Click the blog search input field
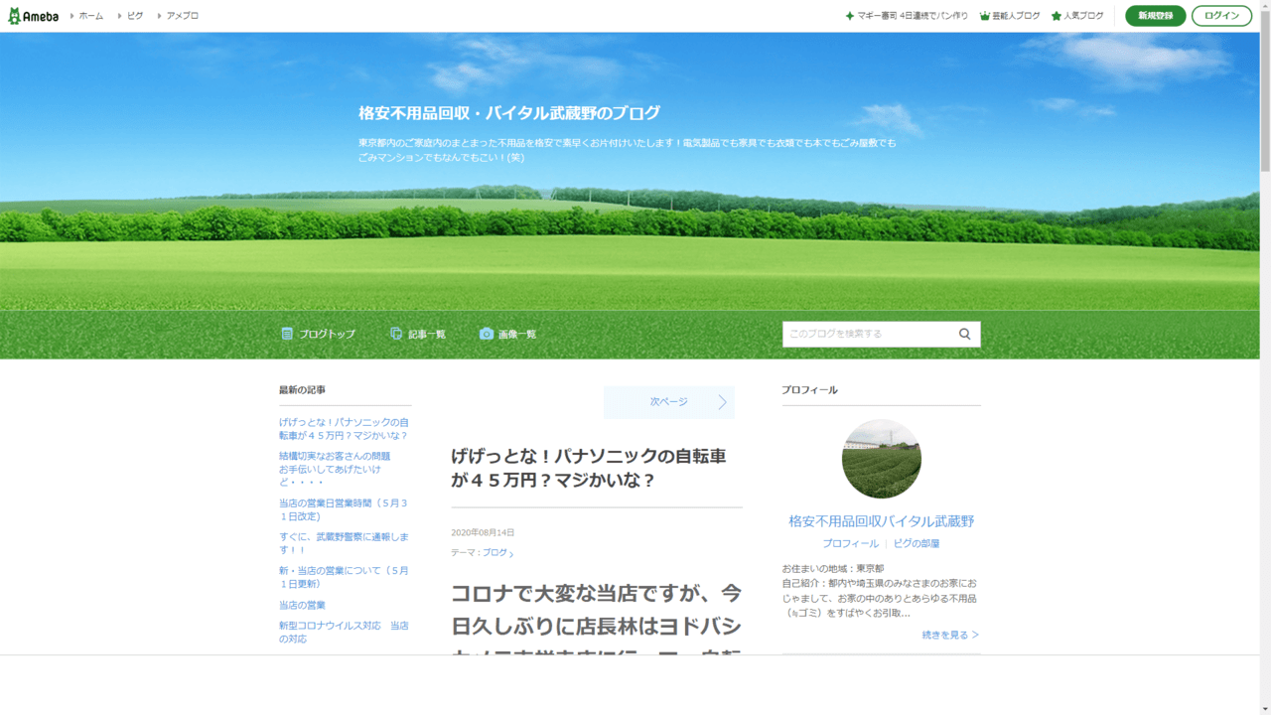The height and width of the screenshot is (715, 1271). (864, 334)
